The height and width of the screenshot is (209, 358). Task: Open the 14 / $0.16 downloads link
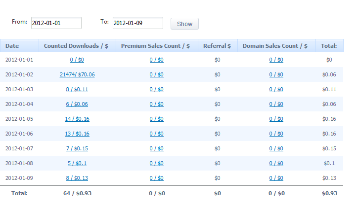coord(77,119)
